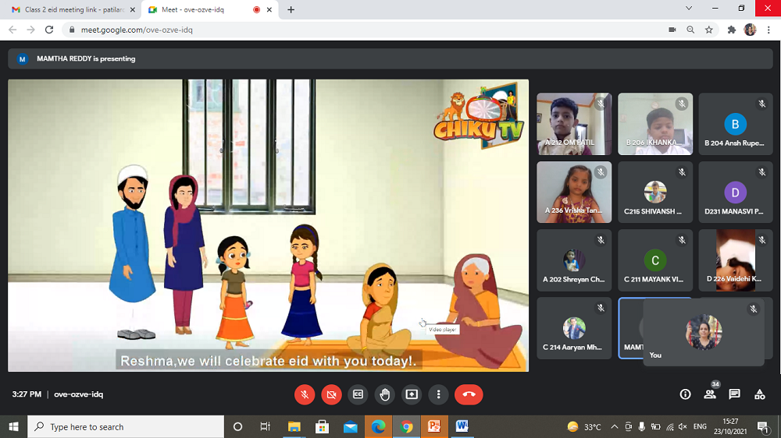Show hidden system tray icons
The width and height of the screenshot is (781, 438).
(x=614, y=427)
